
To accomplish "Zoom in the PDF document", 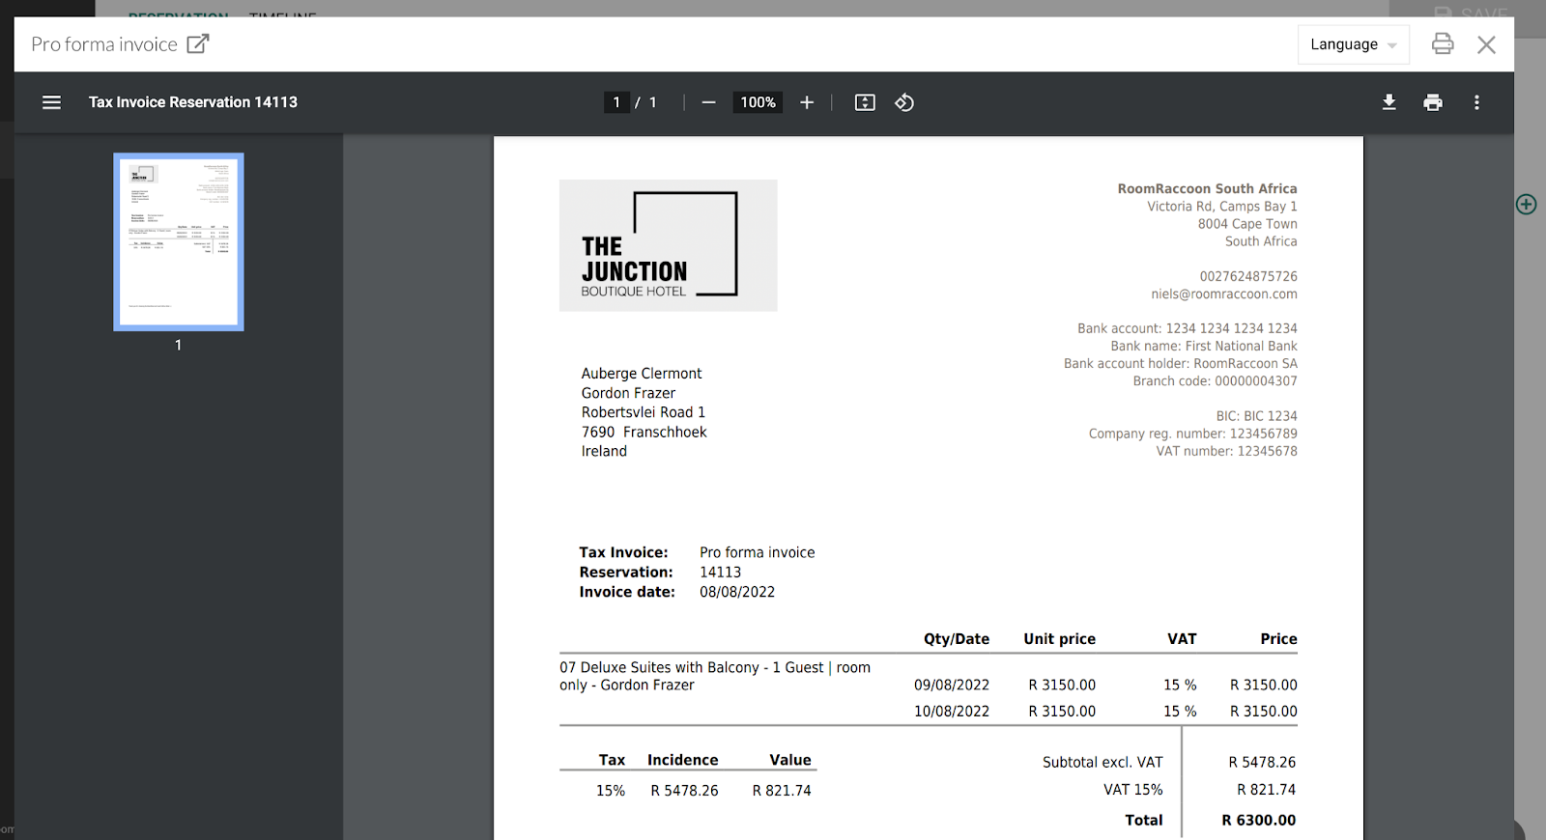I will pos(807,102).
